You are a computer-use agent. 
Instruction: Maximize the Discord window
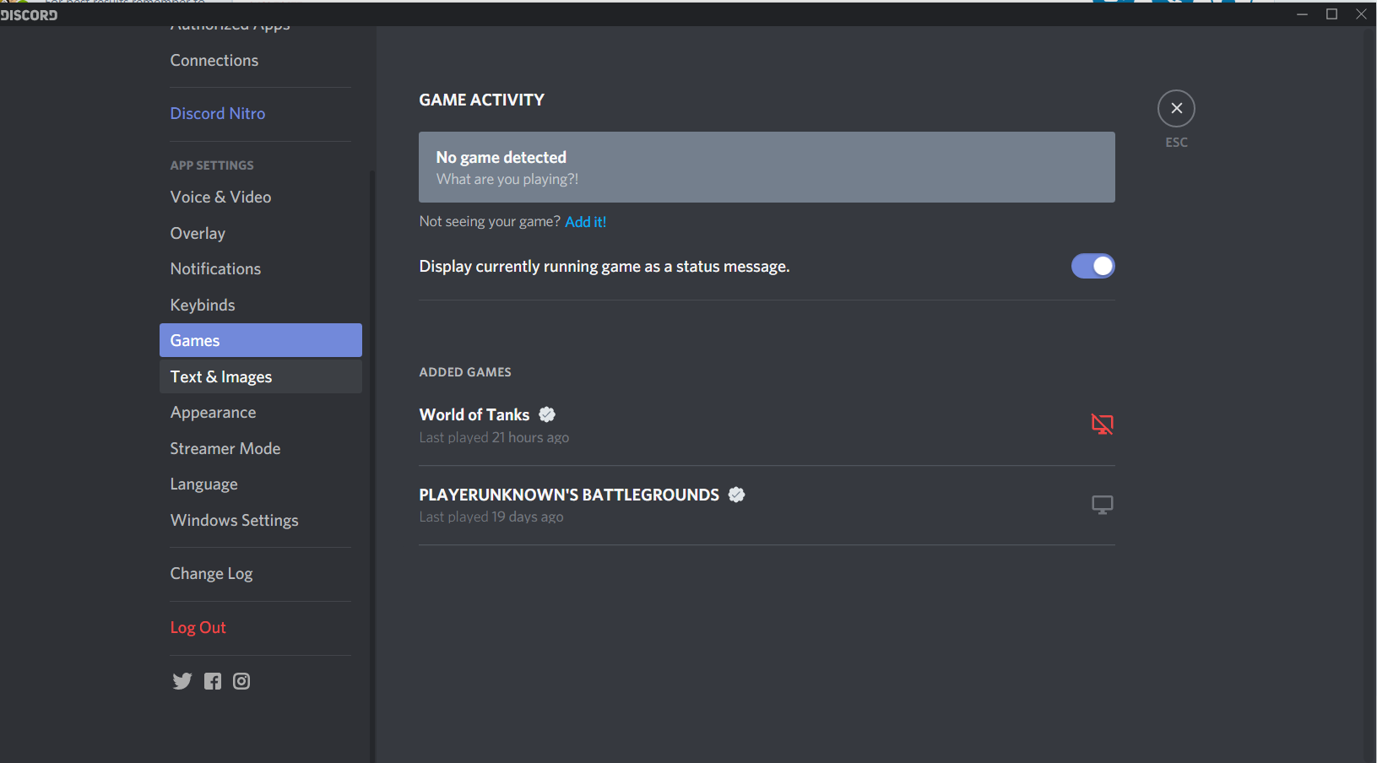point(1332,14)
